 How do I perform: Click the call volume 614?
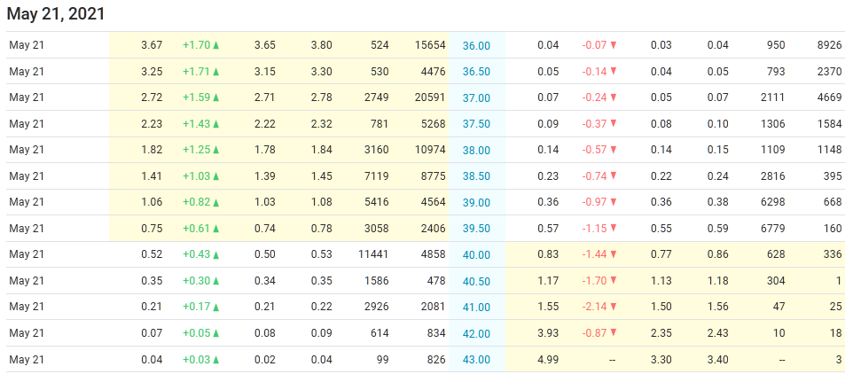coord(380,333)
